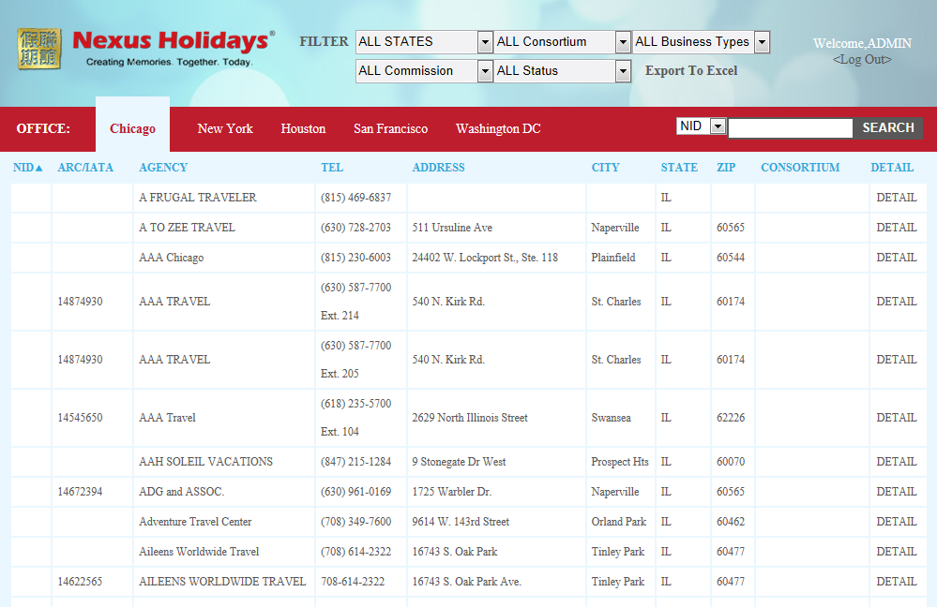The width and height of the screenshot is (937, 607).
Task: Click ZIP code 62226
Action: coord(731,418)
